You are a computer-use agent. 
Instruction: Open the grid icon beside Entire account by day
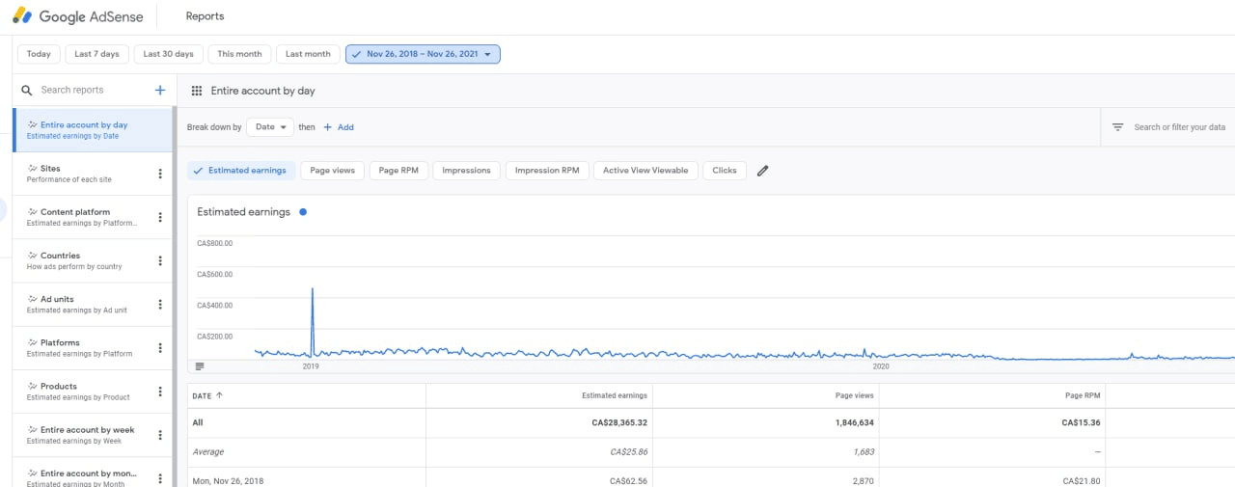pos(197,91)
